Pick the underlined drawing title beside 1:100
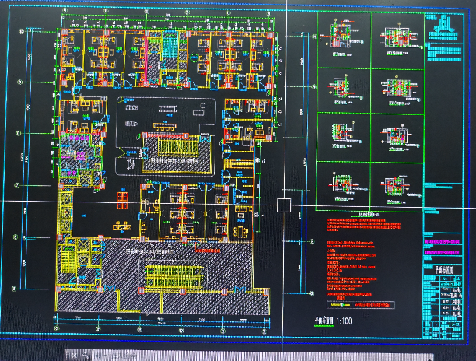 (316, 319)
